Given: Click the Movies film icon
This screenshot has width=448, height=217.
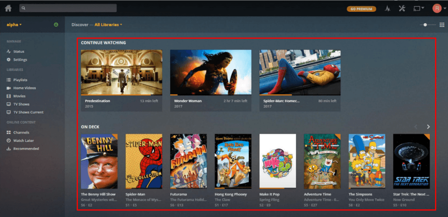Looking at the screenshot, I should [x=9, y=96].
